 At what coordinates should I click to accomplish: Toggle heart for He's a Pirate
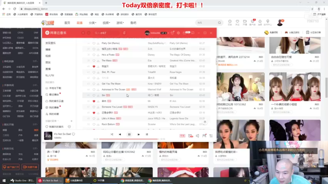point(94,55)
